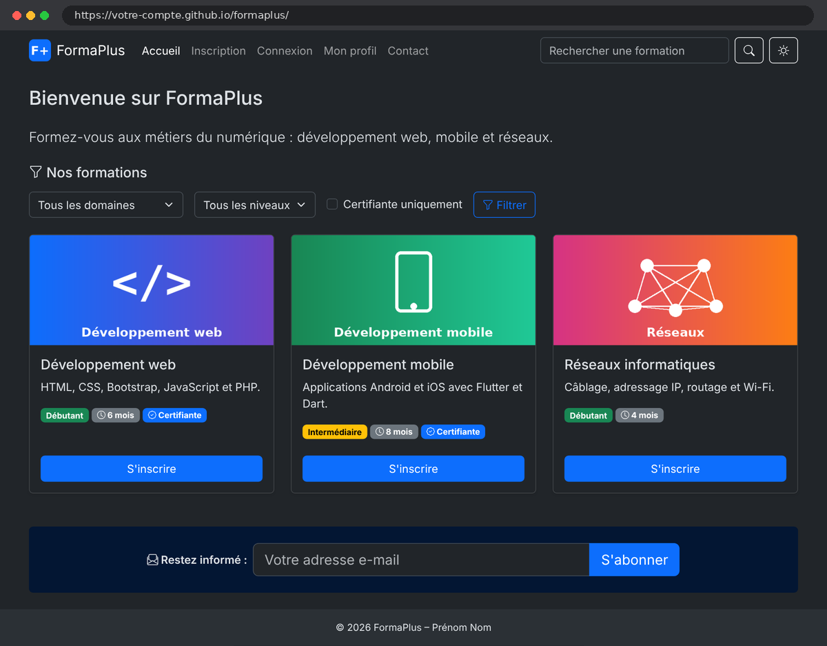Enable the Certifiante uniquement checkbox
This screenshot has width=827, height=646.
[332, 204]
